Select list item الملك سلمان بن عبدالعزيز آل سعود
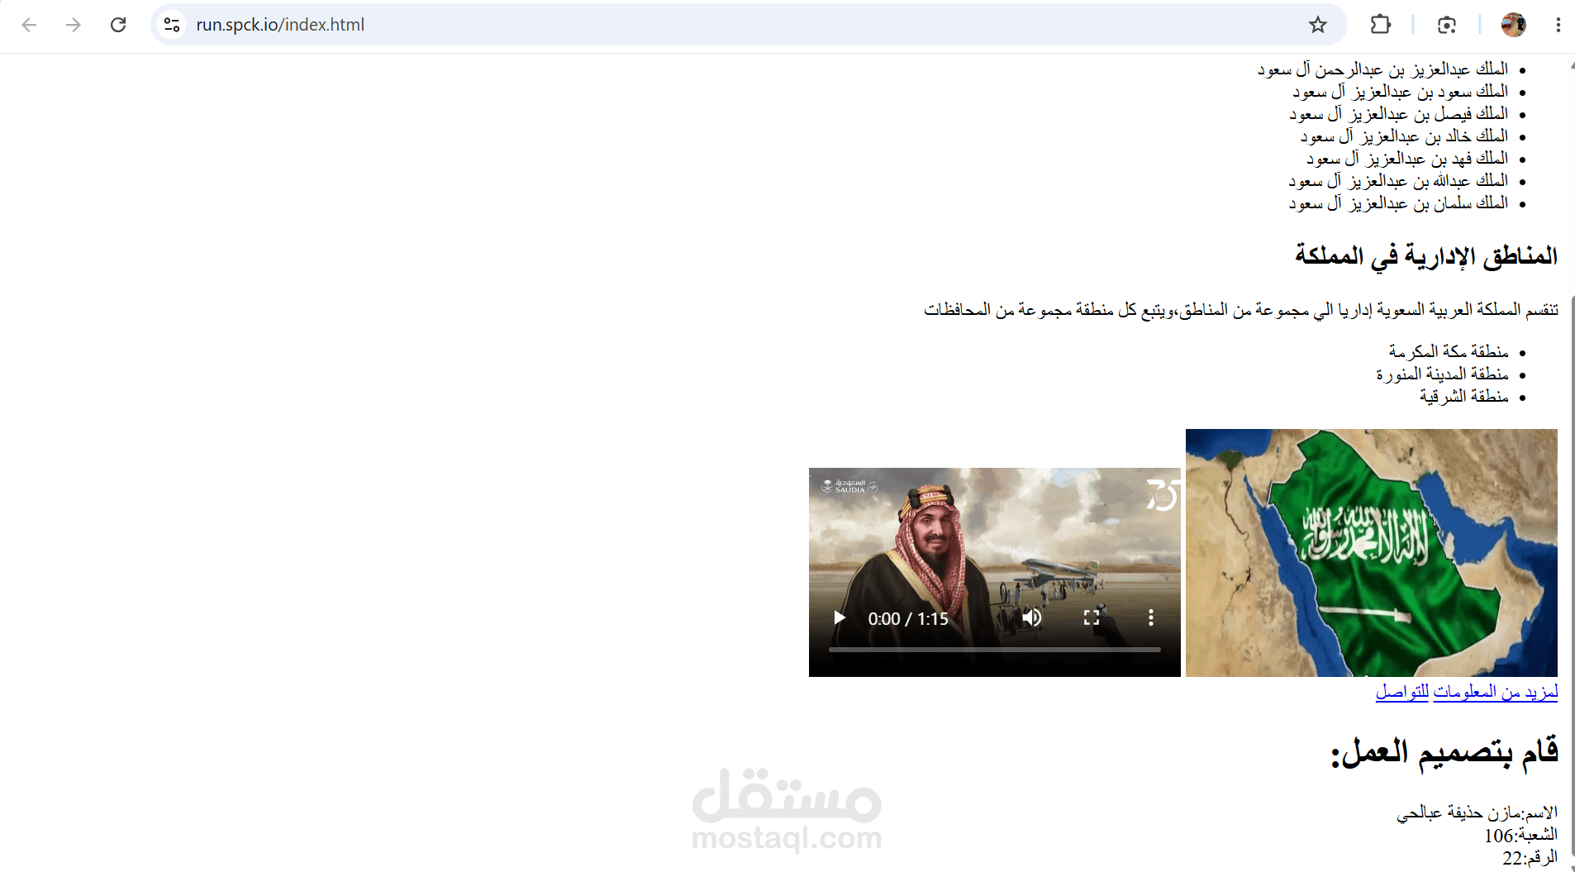 [x=1398, y=203]
